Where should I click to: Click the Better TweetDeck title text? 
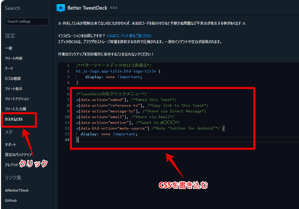87,8
